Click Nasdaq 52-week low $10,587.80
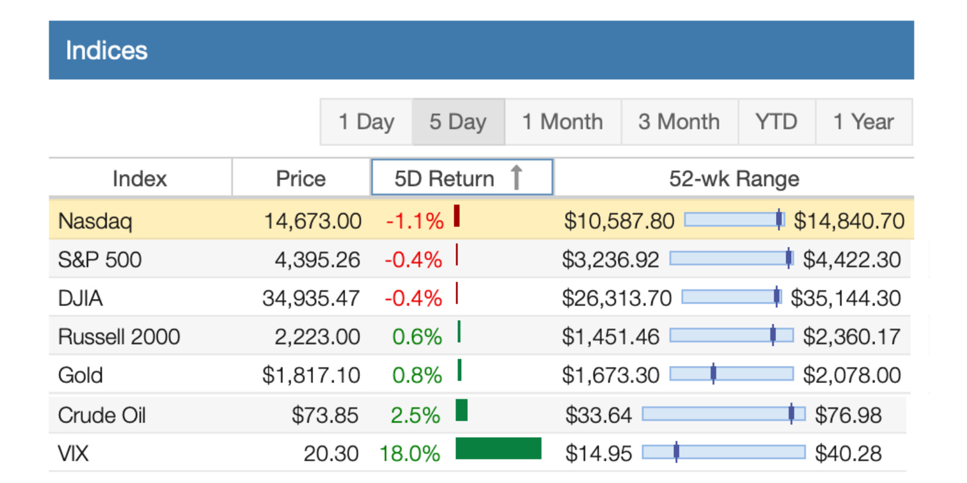The height and width of the screenshot is (483, 967). pos(619,221)
